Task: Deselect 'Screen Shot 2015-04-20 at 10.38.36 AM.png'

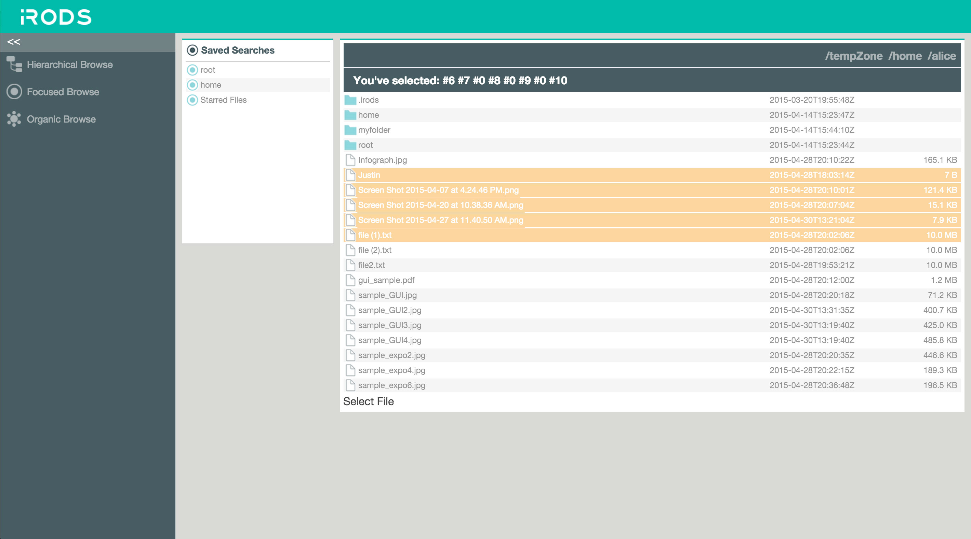Action: [440, 205]
